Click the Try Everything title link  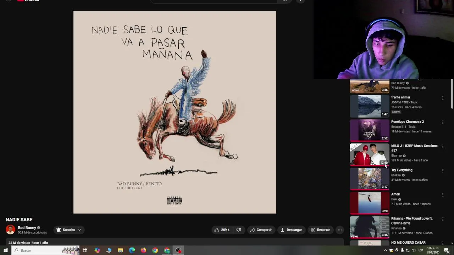402,170
